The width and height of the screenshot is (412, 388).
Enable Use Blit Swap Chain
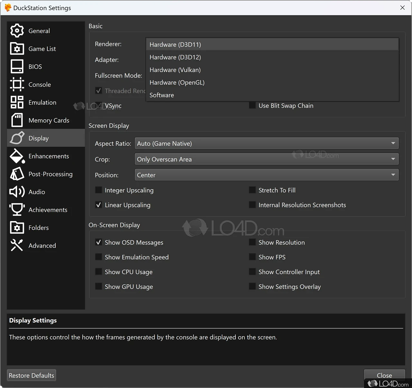point(252,106)
